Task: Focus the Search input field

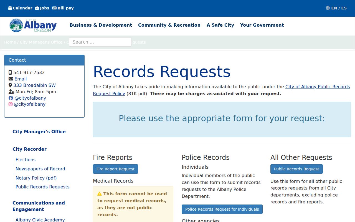Action: [x=100, y=42]
